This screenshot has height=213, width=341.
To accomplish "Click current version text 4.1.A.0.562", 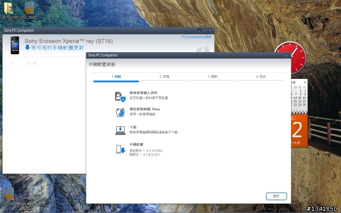I will point(155,151).
